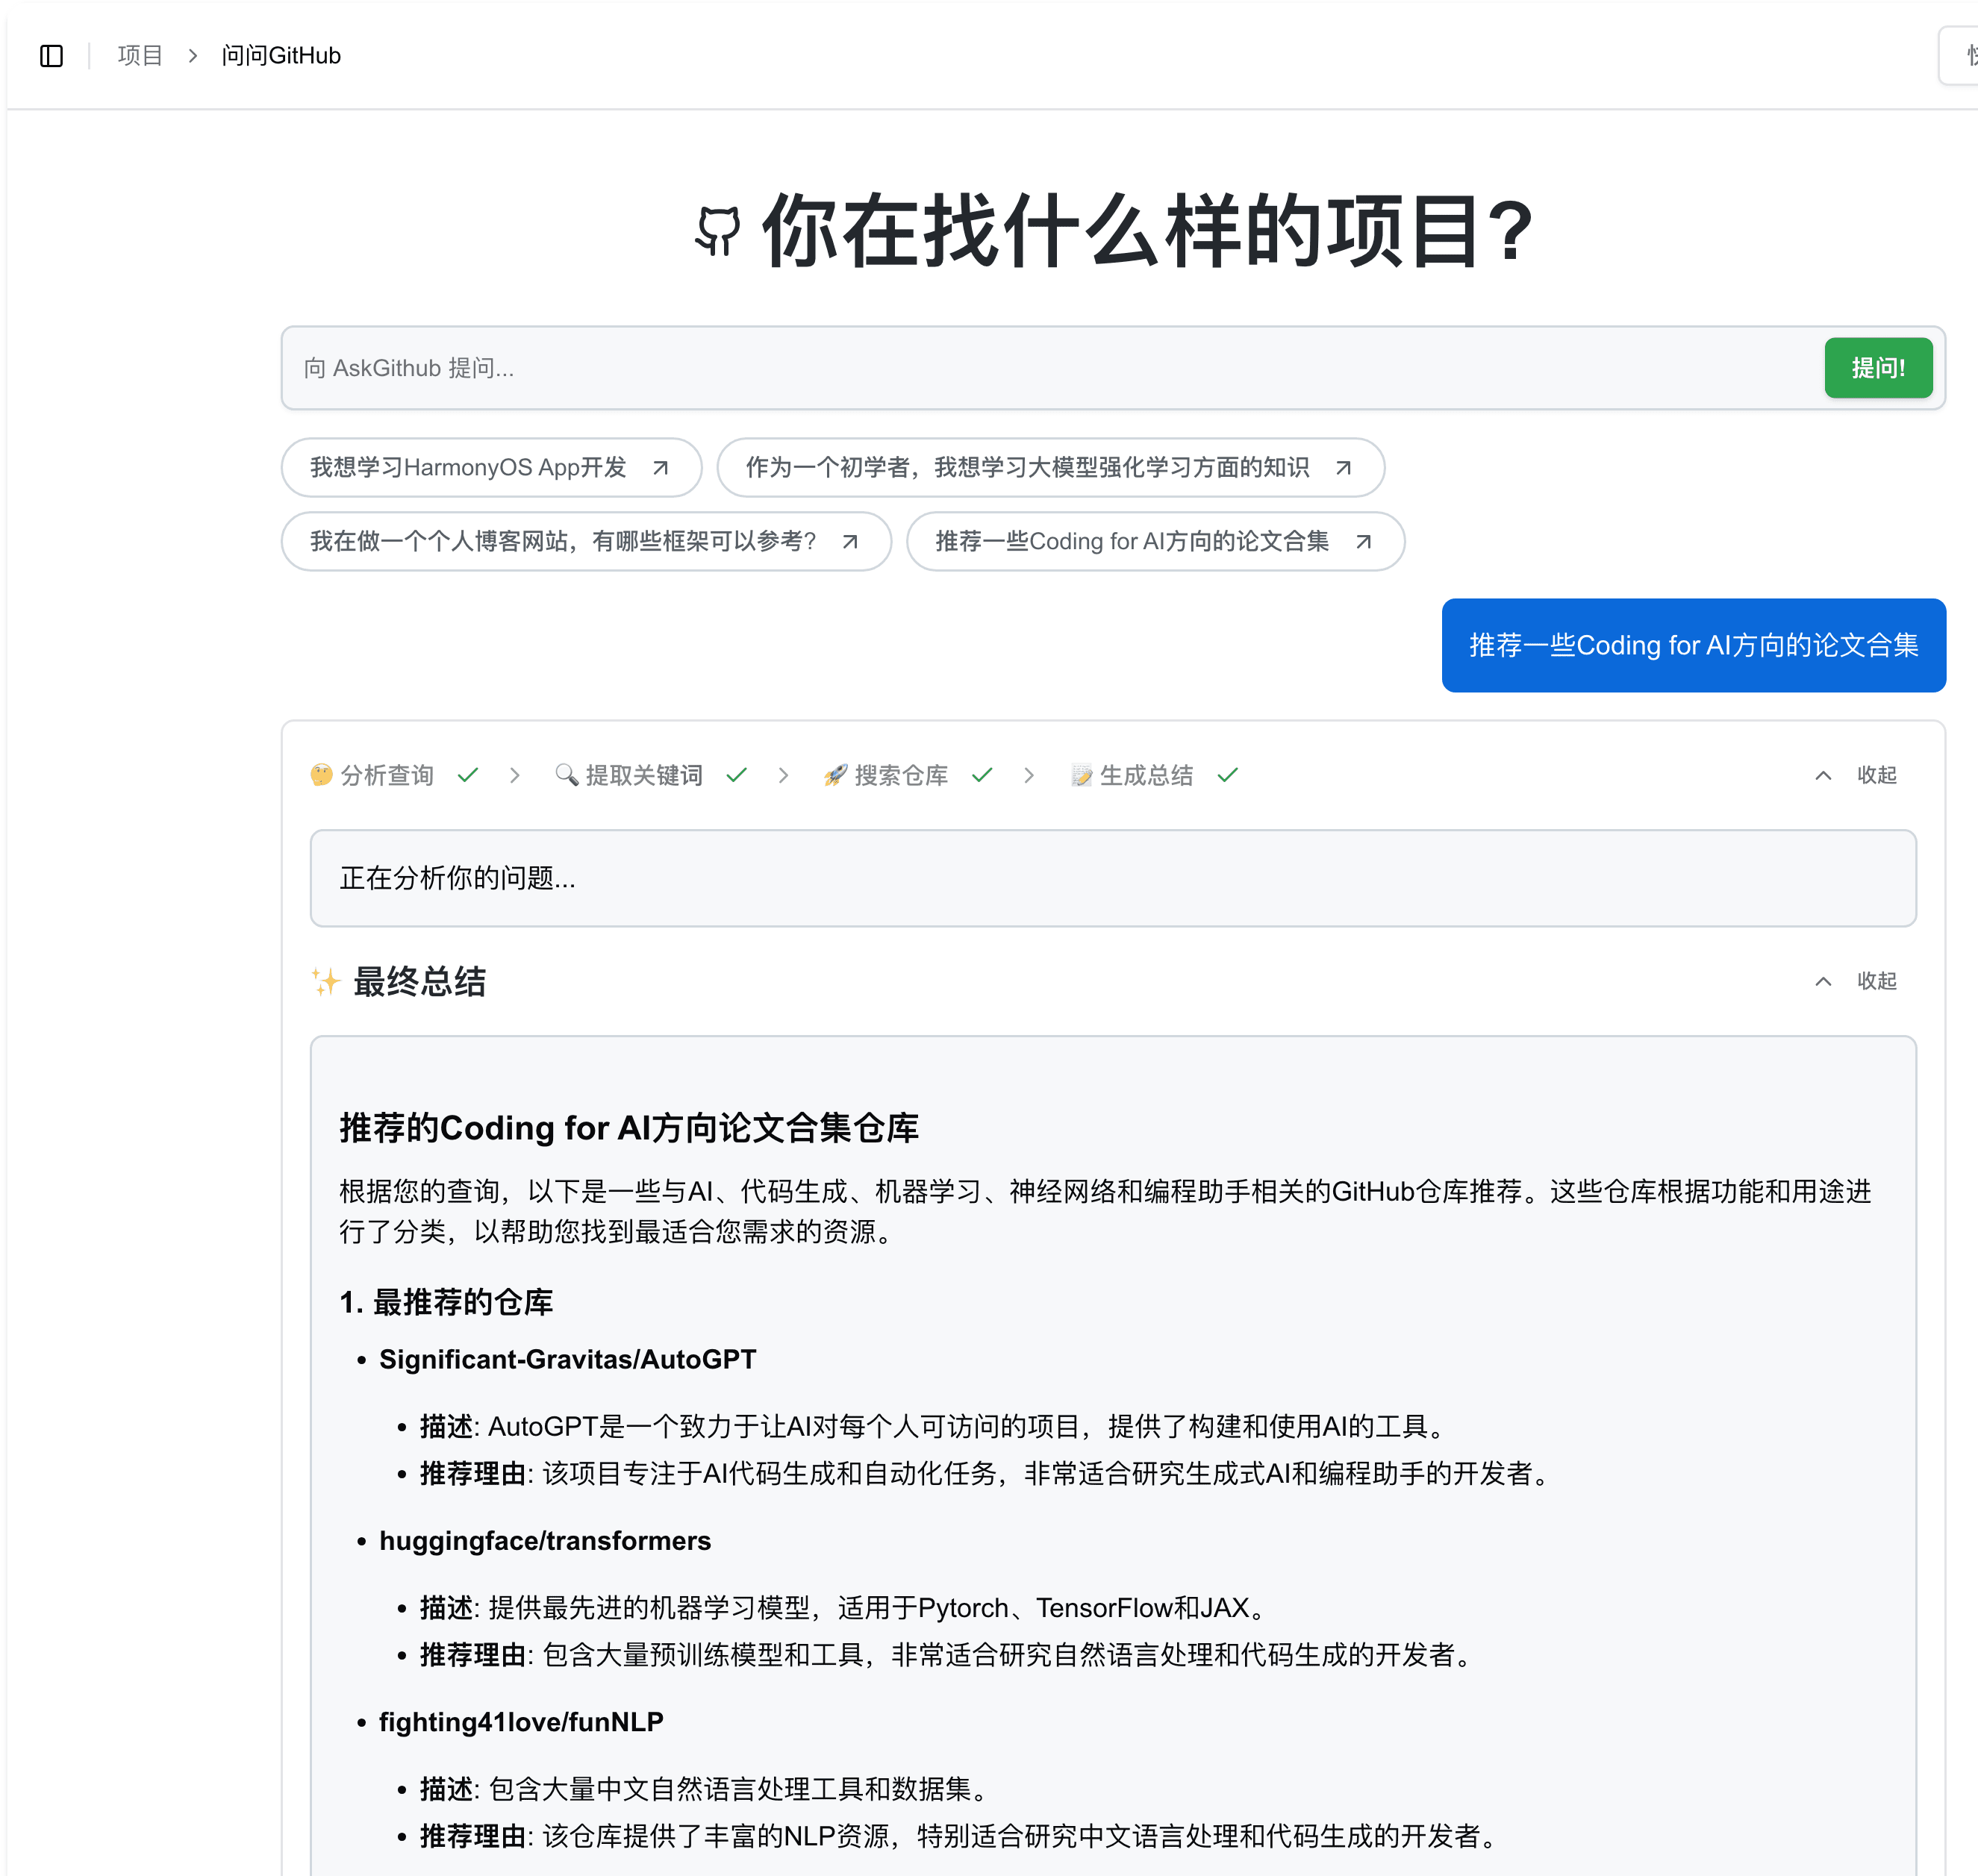Click the partially visible top-right button
Viewport: 1978px width, 1876px height.
1958,56
